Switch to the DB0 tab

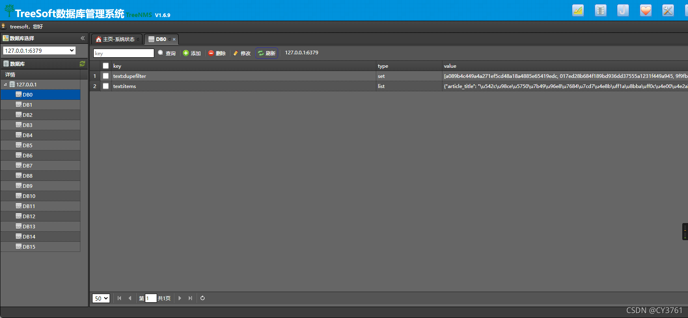[161, 39]
